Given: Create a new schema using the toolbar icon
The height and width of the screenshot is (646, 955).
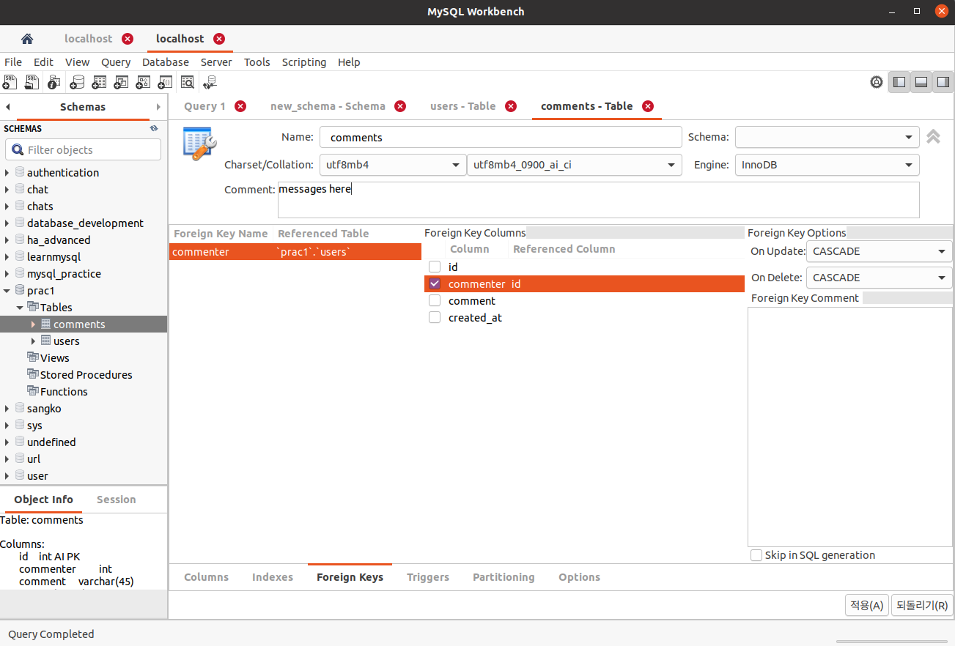Looking at the screenshot, I should pyautogui.click(x=77, y=82).
